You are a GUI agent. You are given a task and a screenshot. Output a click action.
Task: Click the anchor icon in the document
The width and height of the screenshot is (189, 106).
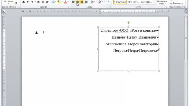click(37, 33)
